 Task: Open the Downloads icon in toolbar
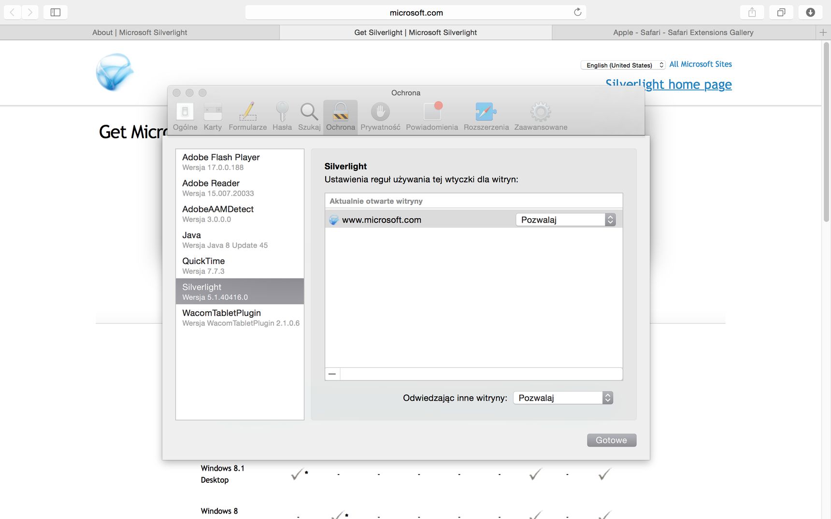811,13
